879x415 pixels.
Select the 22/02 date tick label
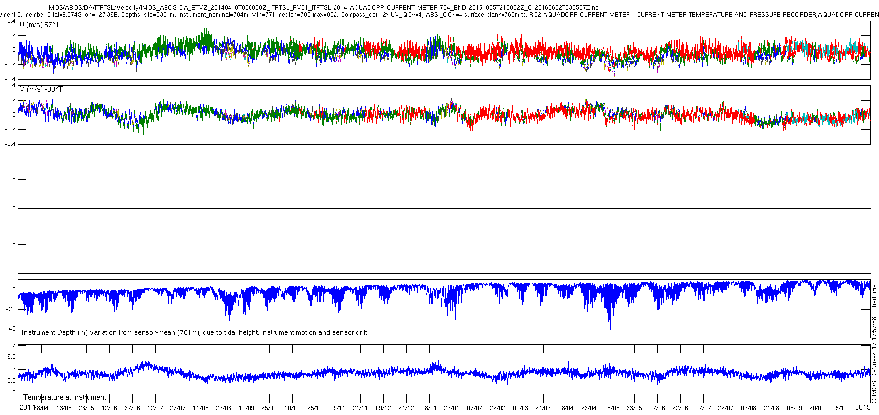click(x=497, y=408)
